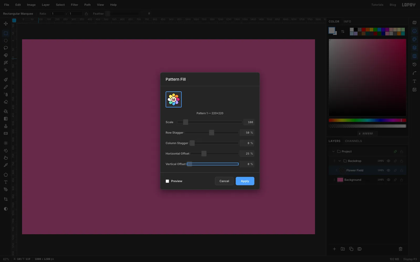Delete layer with the trash icon

(401, 249)
